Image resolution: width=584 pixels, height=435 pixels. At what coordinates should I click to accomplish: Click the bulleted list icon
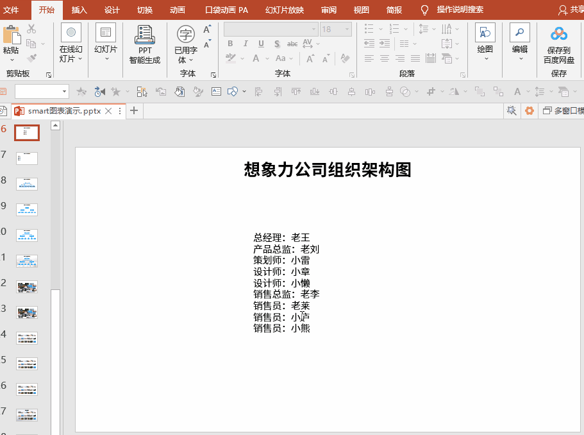369,29
